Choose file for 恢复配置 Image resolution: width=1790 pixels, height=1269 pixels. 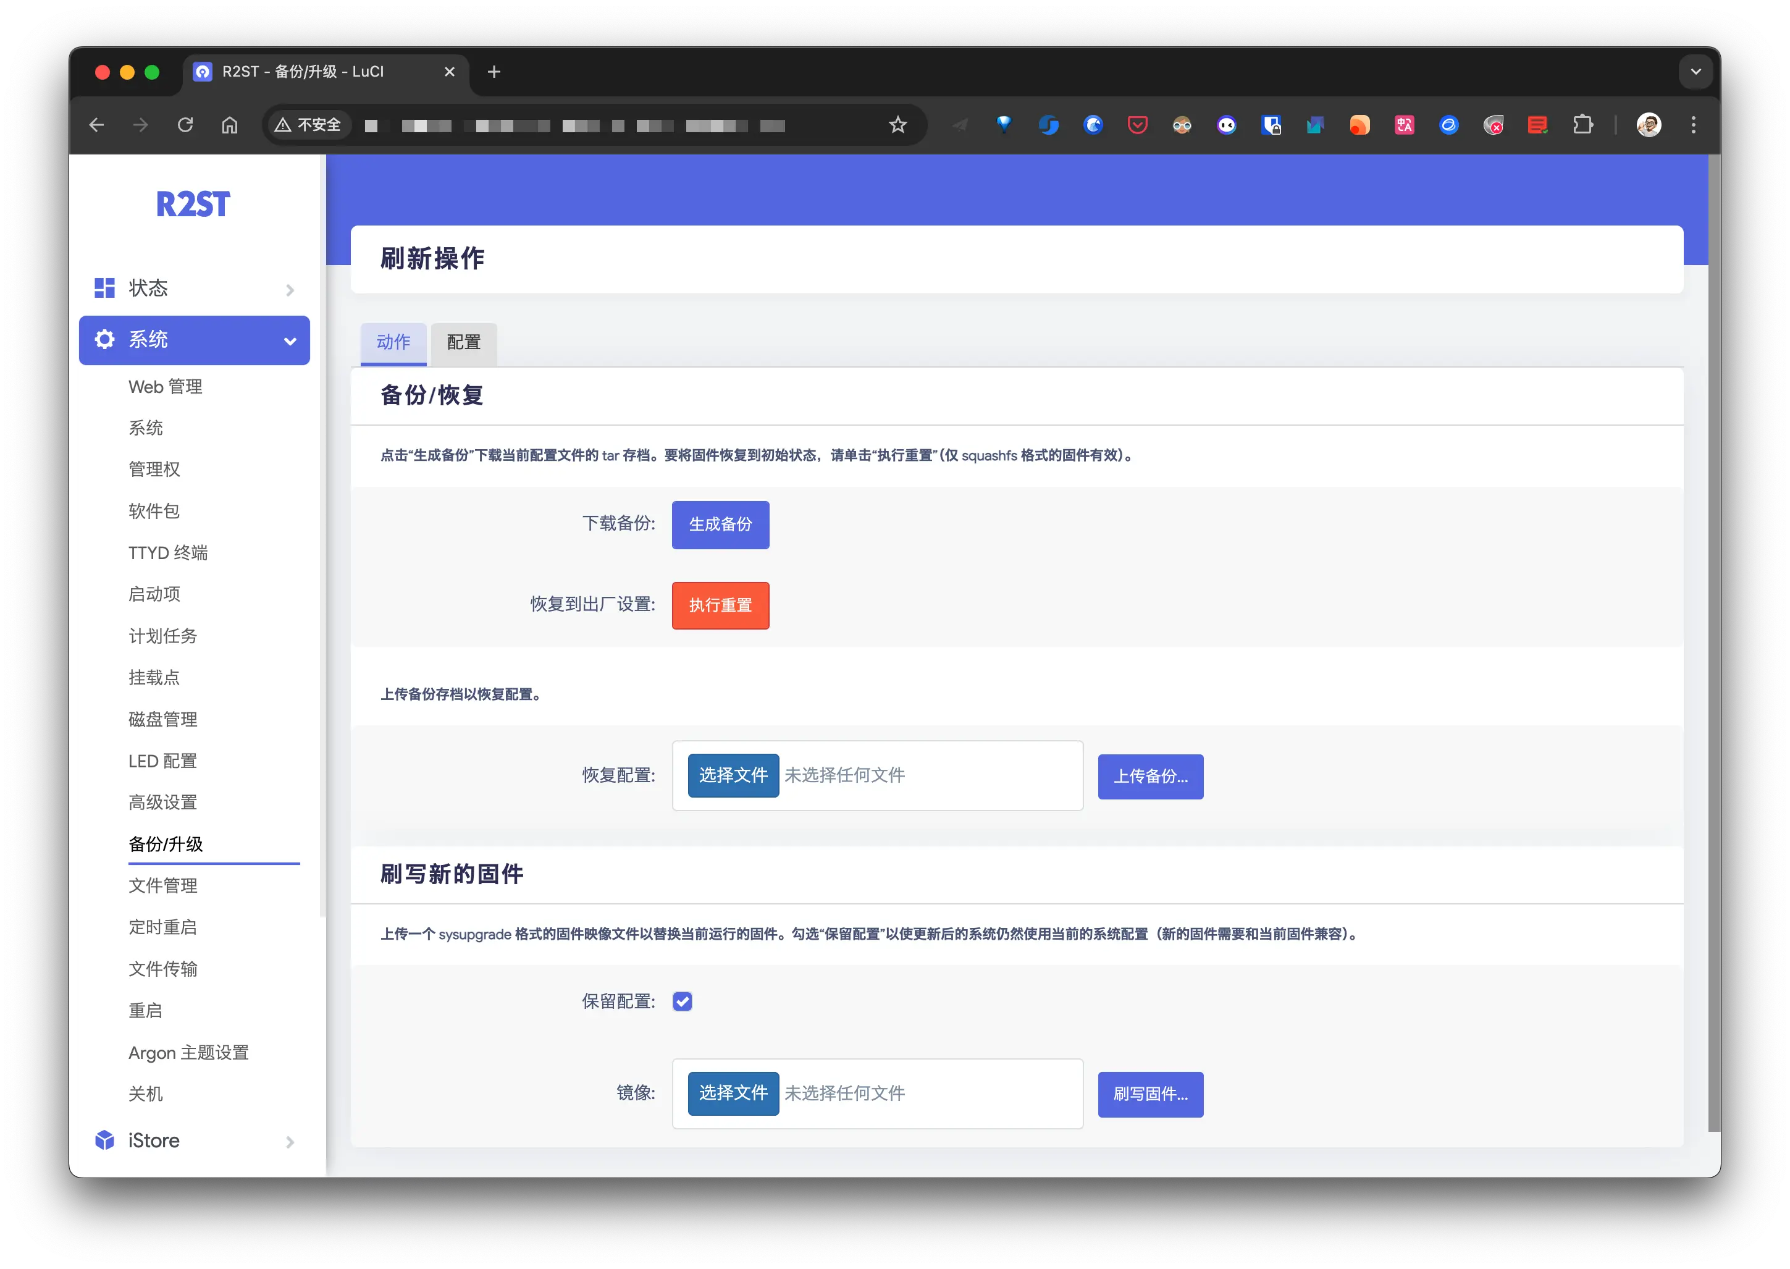pyautogui.click(x=733, y=775)
